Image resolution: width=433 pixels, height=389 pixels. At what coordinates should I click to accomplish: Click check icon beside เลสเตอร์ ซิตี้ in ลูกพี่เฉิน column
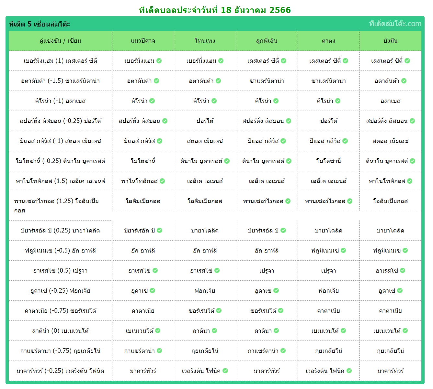coord(284,61)
